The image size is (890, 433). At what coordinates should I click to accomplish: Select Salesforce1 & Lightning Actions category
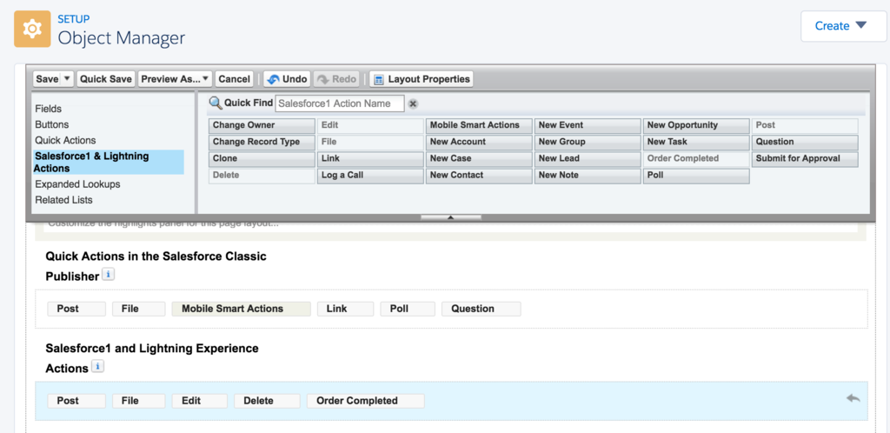[x=109, y=163]
